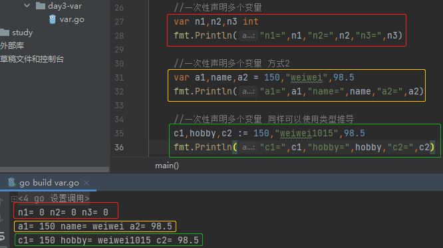Image resolution: width=443 pixels, height=248 pixels.
Task: Click line number 31 in gutter
Action: [119, 77]
